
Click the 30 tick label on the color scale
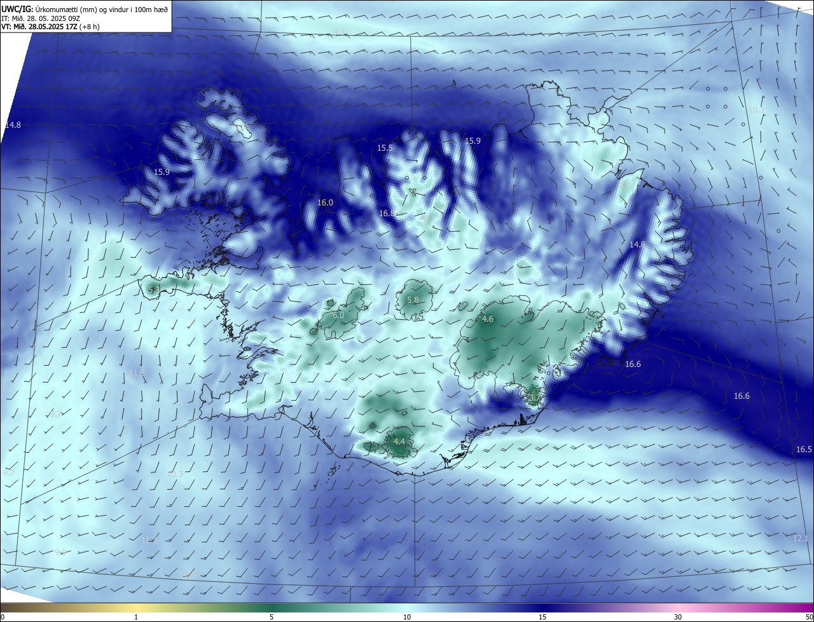click(678, 617)
